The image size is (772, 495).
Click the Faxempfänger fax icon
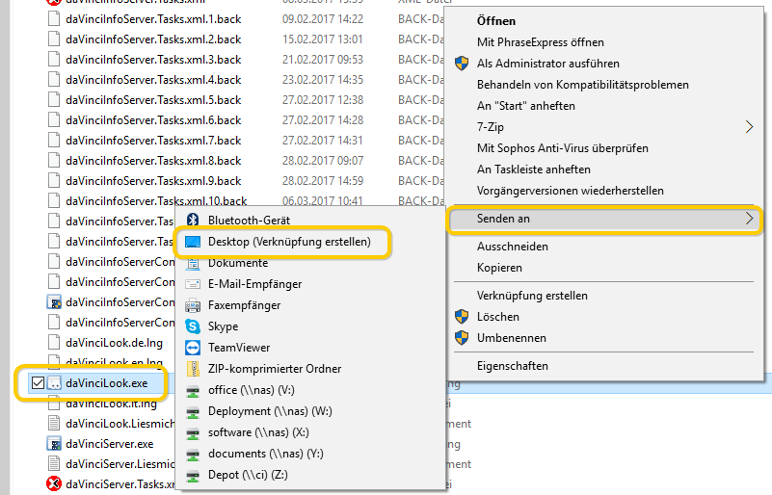(193, 305)
